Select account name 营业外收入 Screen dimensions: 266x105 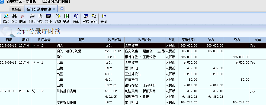point(133,74)
